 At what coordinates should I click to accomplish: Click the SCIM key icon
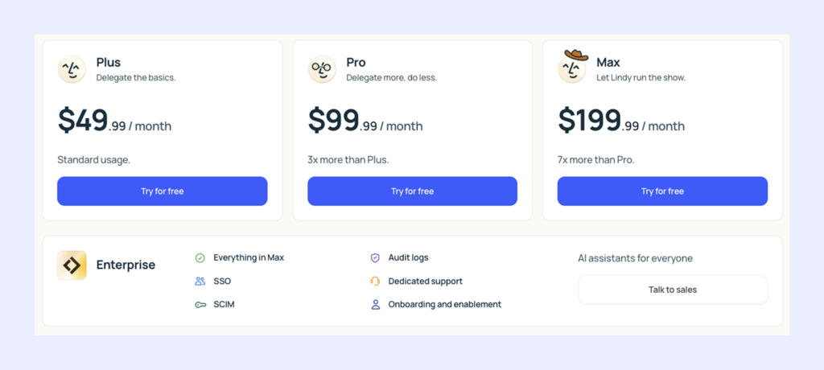[x=200, y=305]
